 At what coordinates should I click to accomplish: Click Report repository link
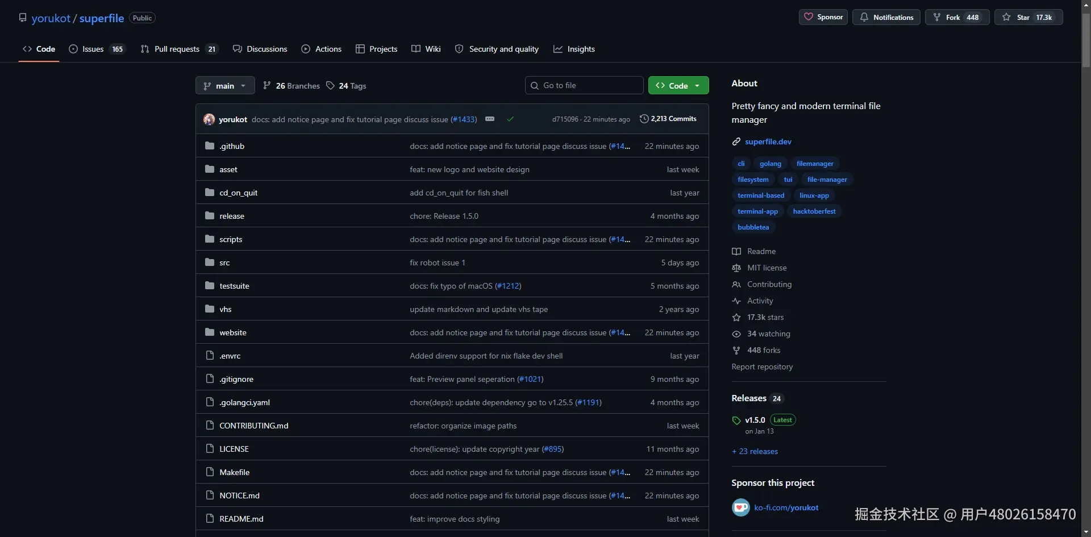(762, 367)
